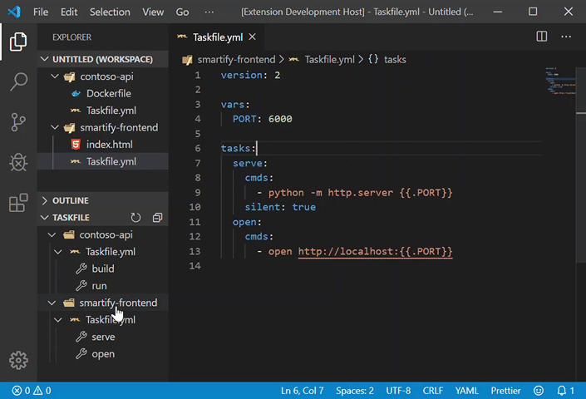Image resolution: width=586 pixels, height=399 pixels.
Task: Select the Taskfile.yml editor tab
Action: [x=218, y=37]
